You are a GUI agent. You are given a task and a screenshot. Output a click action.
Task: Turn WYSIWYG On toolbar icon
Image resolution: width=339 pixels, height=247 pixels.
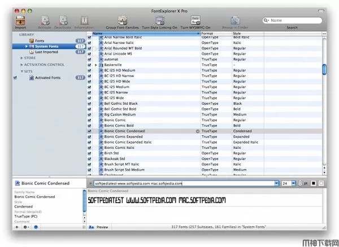195,20
